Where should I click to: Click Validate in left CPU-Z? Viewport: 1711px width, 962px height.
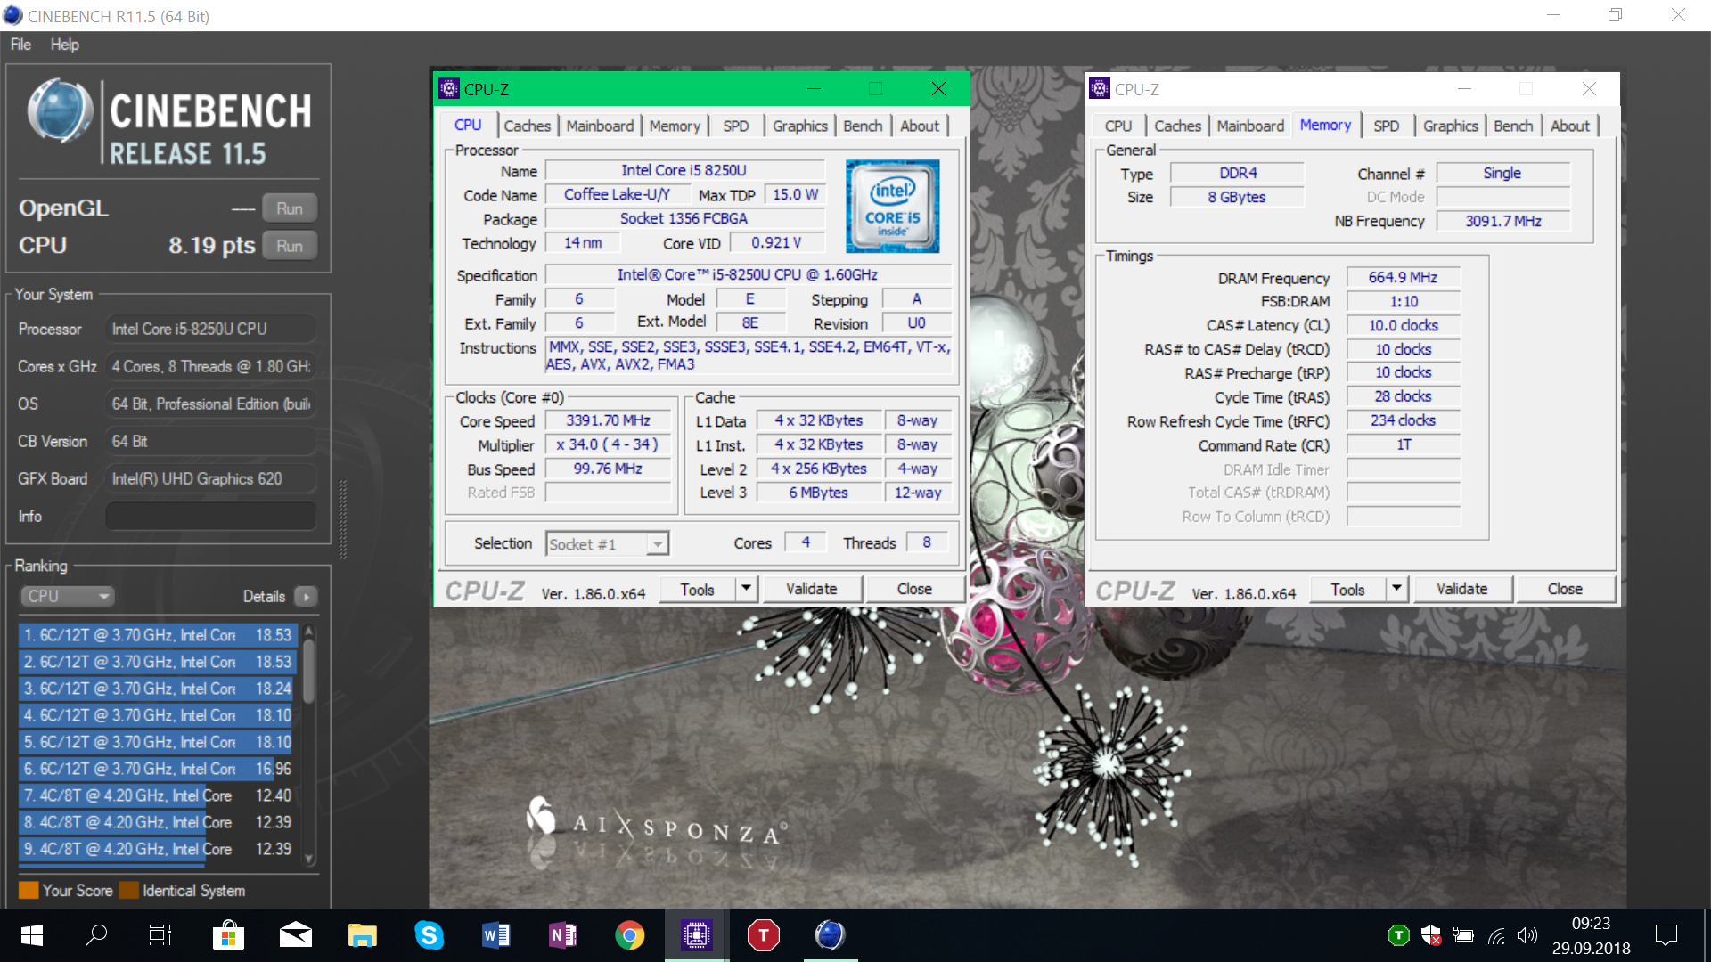pyautogui.click(x=811, y=589)
